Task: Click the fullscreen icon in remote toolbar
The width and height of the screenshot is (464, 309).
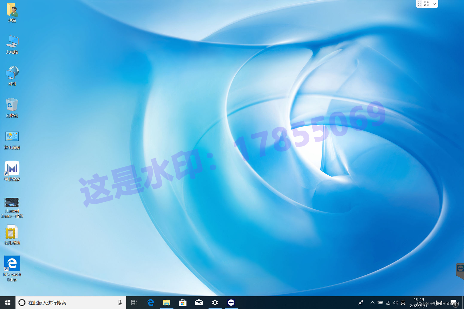Action: pos(426,4)
